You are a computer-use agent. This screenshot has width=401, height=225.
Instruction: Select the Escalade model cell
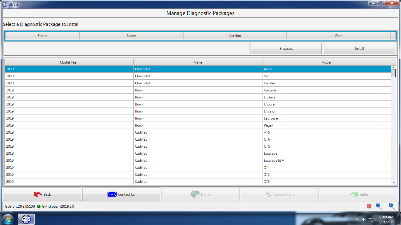coord(326,154)
